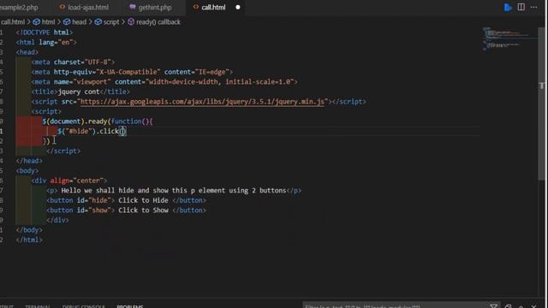Screen dimensions: 548x308
Task: Click the closing </html> tag line
Action: click(29, 240)
